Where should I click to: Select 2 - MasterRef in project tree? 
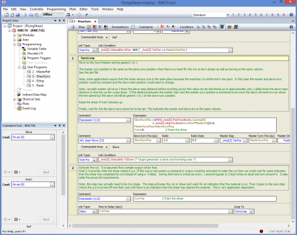click(41, 72)
